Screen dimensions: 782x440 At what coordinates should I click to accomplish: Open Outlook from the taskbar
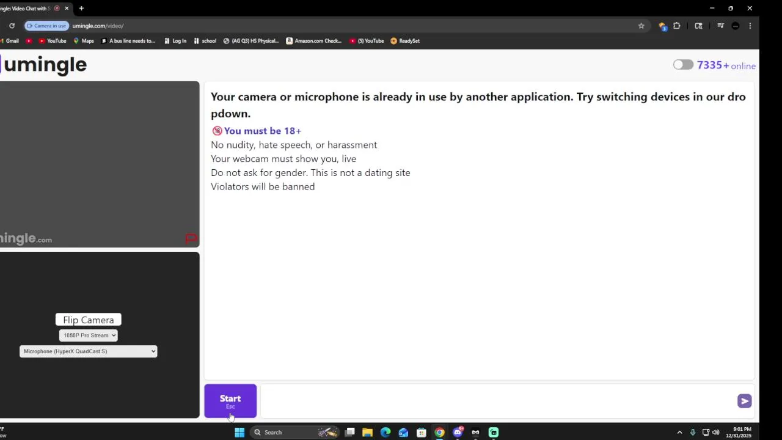403,432
